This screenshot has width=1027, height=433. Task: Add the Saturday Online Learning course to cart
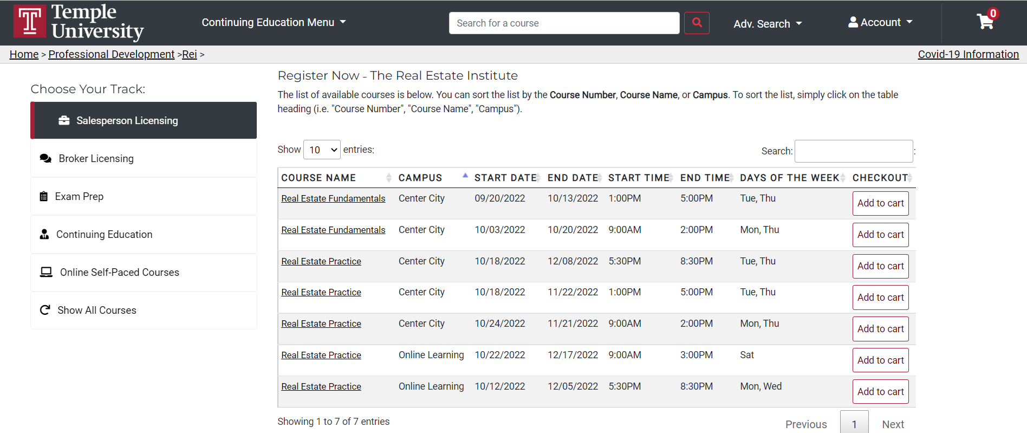point(880,360)
